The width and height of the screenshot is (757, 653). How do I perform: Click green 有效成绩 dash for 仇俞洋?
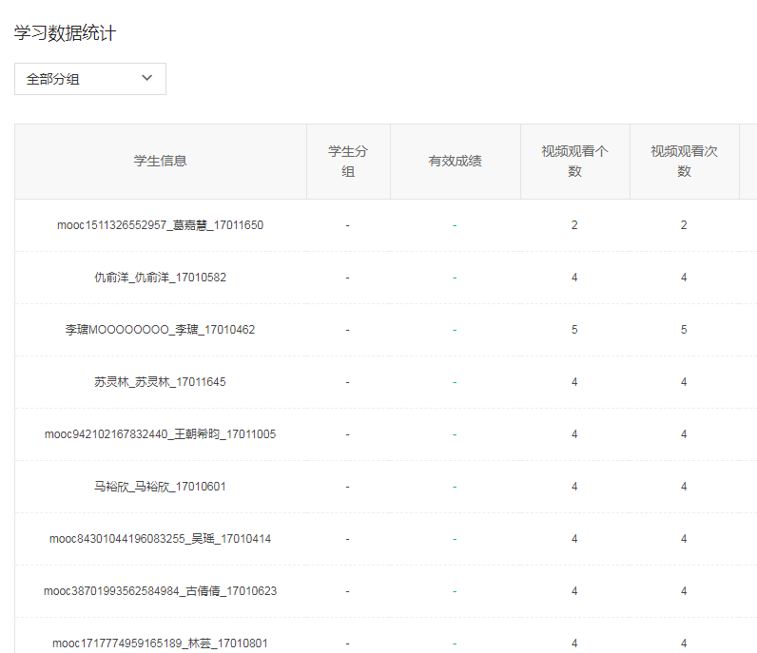[455, 278]
